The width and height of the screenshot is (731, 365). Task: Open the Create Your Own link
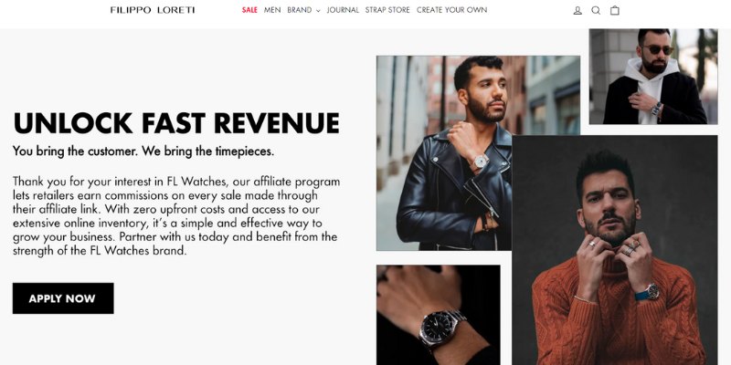(451, 10)
